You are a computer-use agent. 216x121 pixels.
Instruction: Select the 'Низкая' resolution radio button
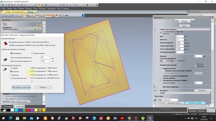pyautogui.click(x=11, y=68)
